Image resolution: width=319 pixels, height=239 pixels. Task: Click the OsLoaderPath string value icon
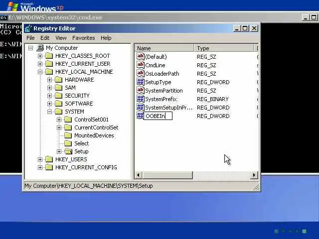(x=141, y=73)
